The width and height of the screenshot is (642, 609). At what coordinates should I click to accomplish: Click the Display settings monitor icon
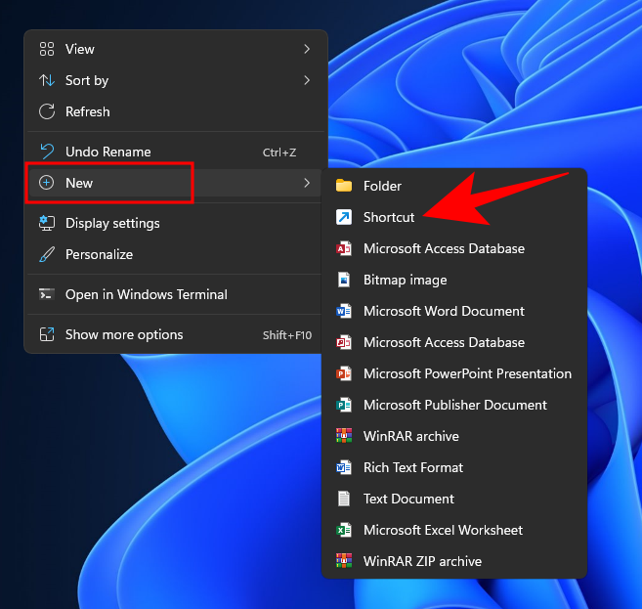[46, 223]
